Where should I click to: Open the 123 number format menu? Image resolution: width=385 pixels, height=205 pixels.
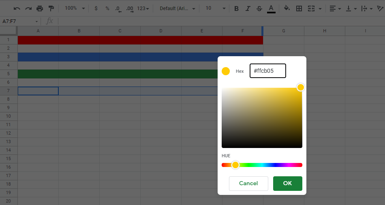click(143, 8)
